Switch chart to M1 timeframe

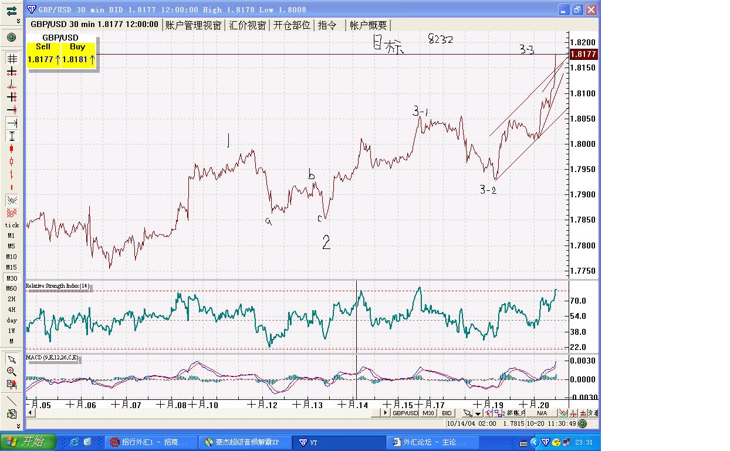pyautogui.click(x=12, y=235)
